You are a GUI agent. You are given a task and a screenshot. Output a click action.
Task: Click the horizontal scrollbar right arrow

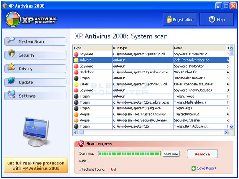[x=226, y=133]
